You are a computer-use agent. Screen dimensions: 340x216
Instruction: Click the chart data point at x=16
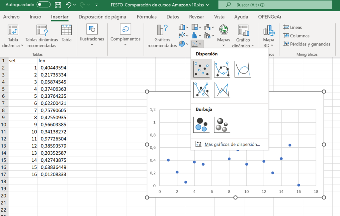(298, 185)
